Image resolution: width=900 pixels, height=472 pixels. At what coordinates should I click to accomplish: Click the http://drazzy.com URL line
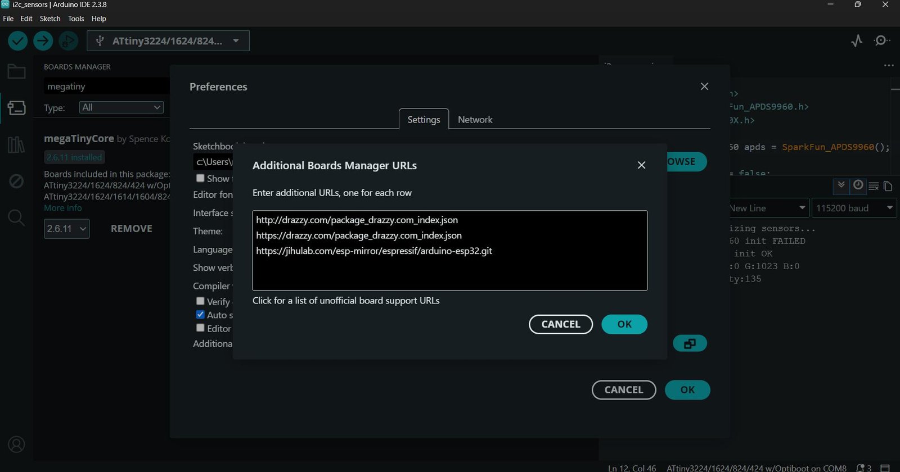357,220
